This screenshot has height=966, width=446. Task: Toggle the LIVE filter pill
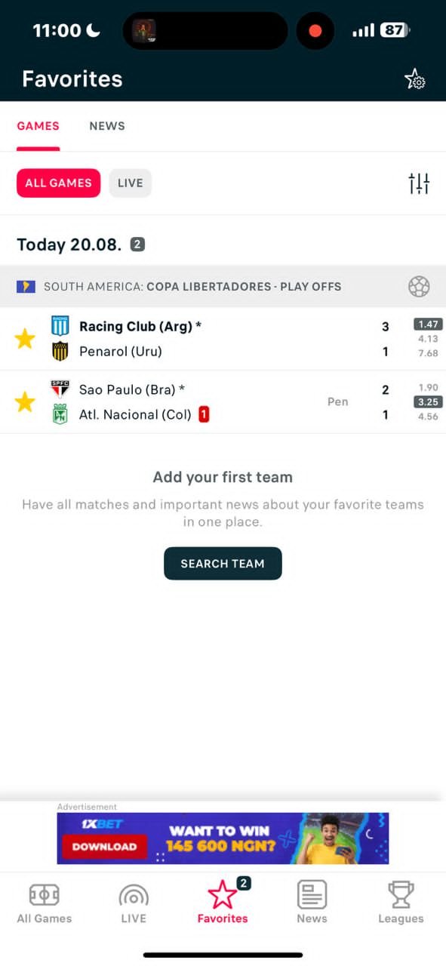130,183
